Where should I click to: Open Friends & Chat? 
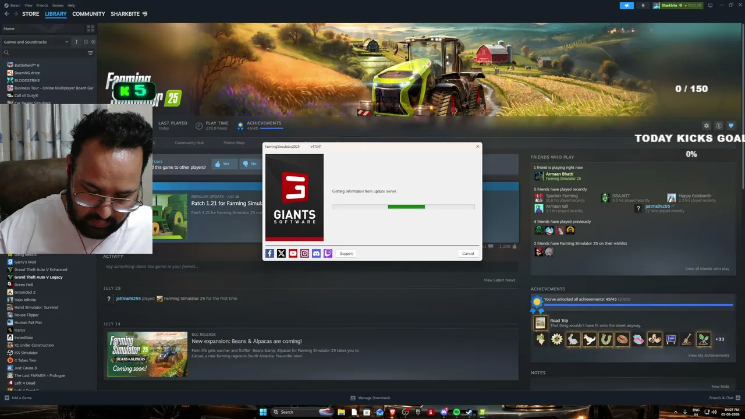click(x=725, y=398)
